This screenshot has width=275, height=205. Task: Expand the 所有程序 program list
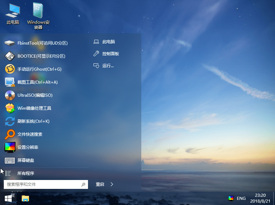(26, 173)
